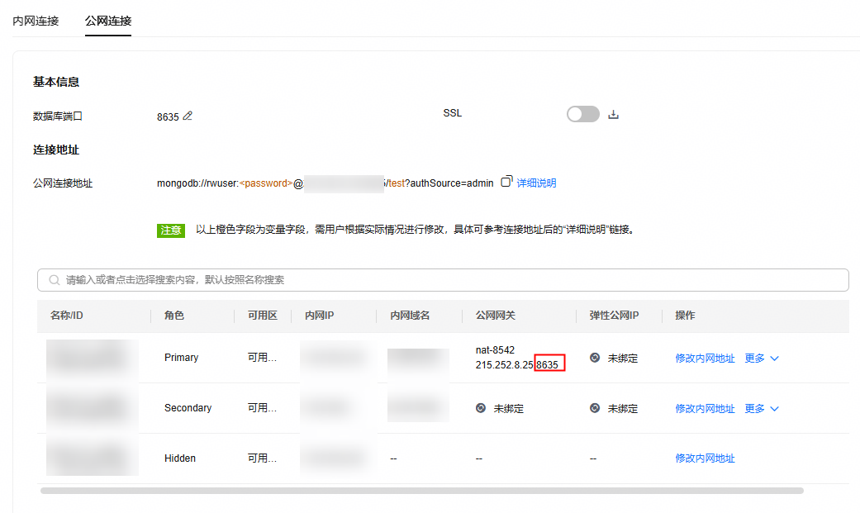The width and height of the screenshot is (860, 513).
Task: Click the 公网连接地址 label
Action: tap(63, 183)
